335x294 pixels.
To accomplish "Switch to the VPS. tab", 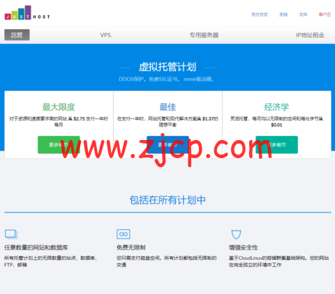I will pos(106,35).
